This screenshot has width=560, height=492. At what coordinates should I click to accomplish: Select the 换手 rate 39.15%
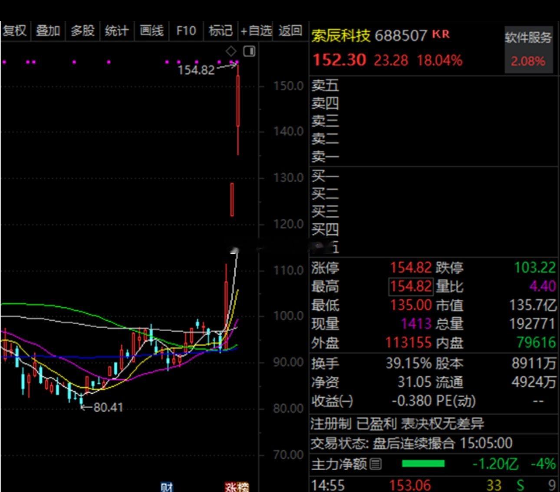coord(408,363)
